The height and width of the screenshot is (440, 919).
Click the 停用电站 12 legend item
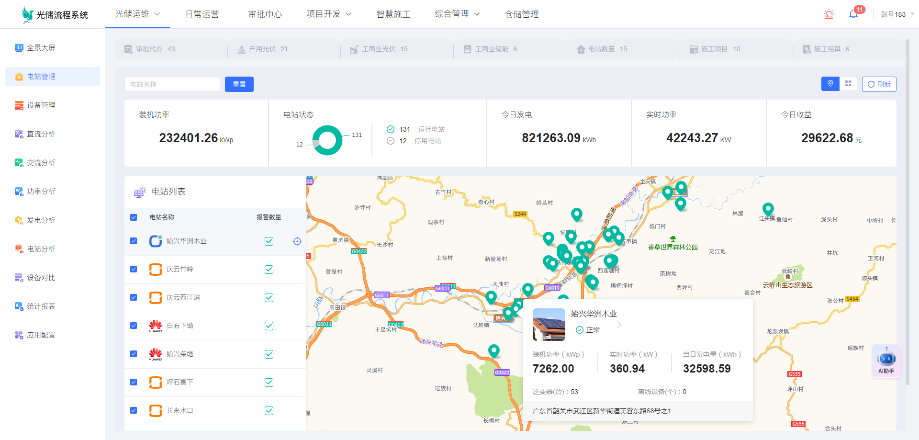click(x=414, y=141)
